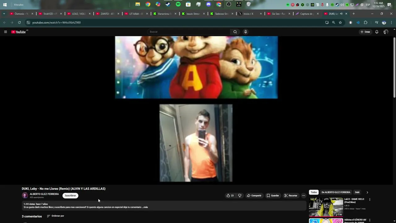Like the video with 23 likes
Image resolution: width=396 pixels, height=223 pixels.
(230, 195)
